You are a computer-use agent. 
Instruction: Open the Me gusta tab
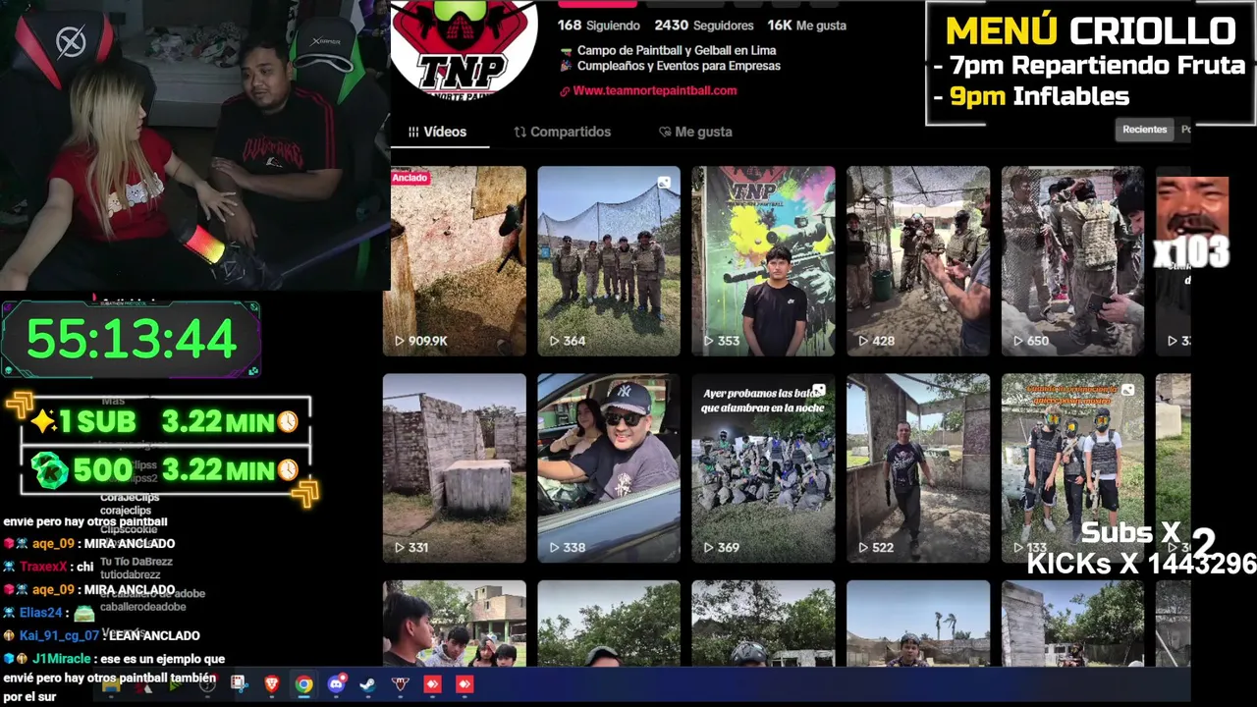click(695, 132)
